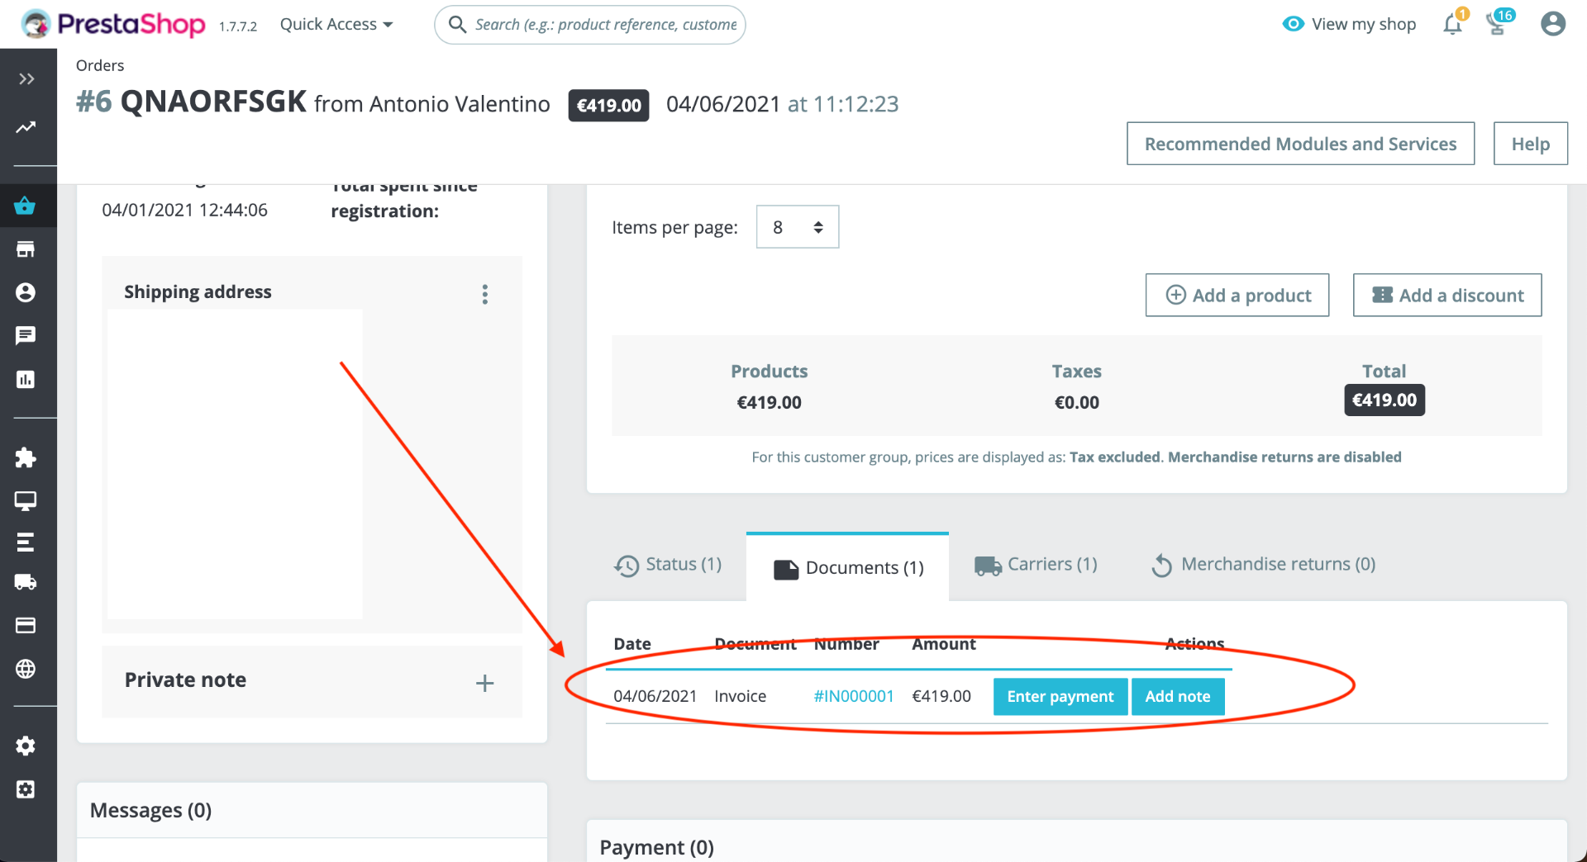Focus the back office search field
The width and height of the screenshot is (1587, 862).
[590, 25]
